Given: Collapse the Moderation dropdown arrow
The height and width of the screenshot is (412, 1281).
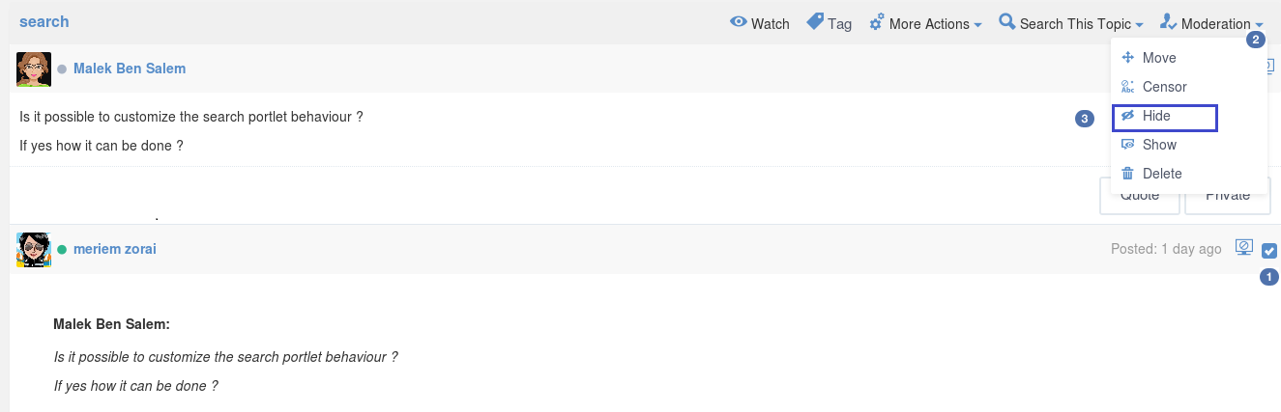Looking at the screenshot, I should (1260, 24).
